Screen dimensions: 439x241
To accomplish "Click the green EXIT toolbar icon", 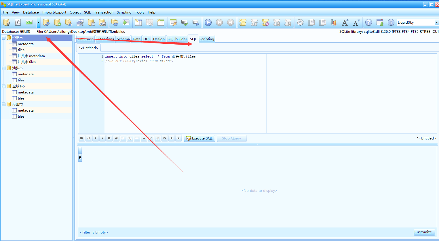I will [29, 22].
